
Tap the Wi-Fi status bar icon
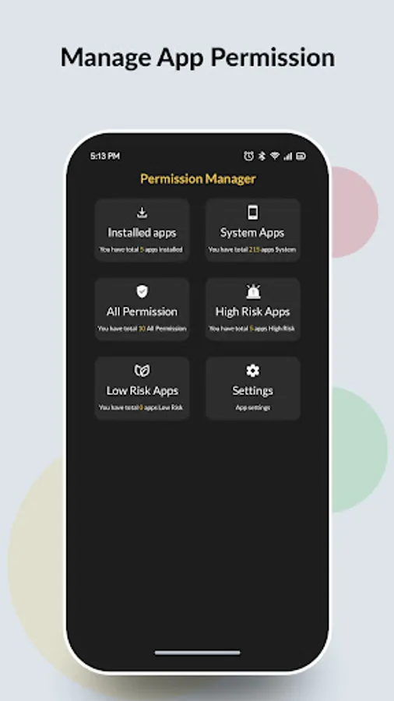coord(275,156)
